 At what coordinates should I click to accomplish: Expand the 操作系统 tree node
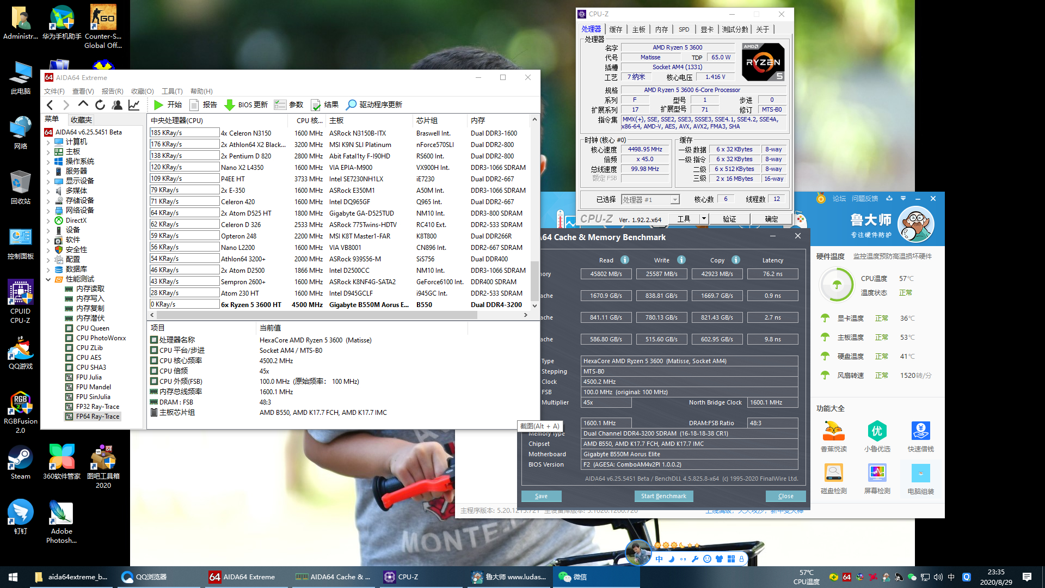click(x=48, y=162)
